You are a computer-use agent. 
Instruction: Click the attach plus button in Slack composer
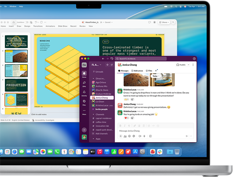tap(121, 136)
